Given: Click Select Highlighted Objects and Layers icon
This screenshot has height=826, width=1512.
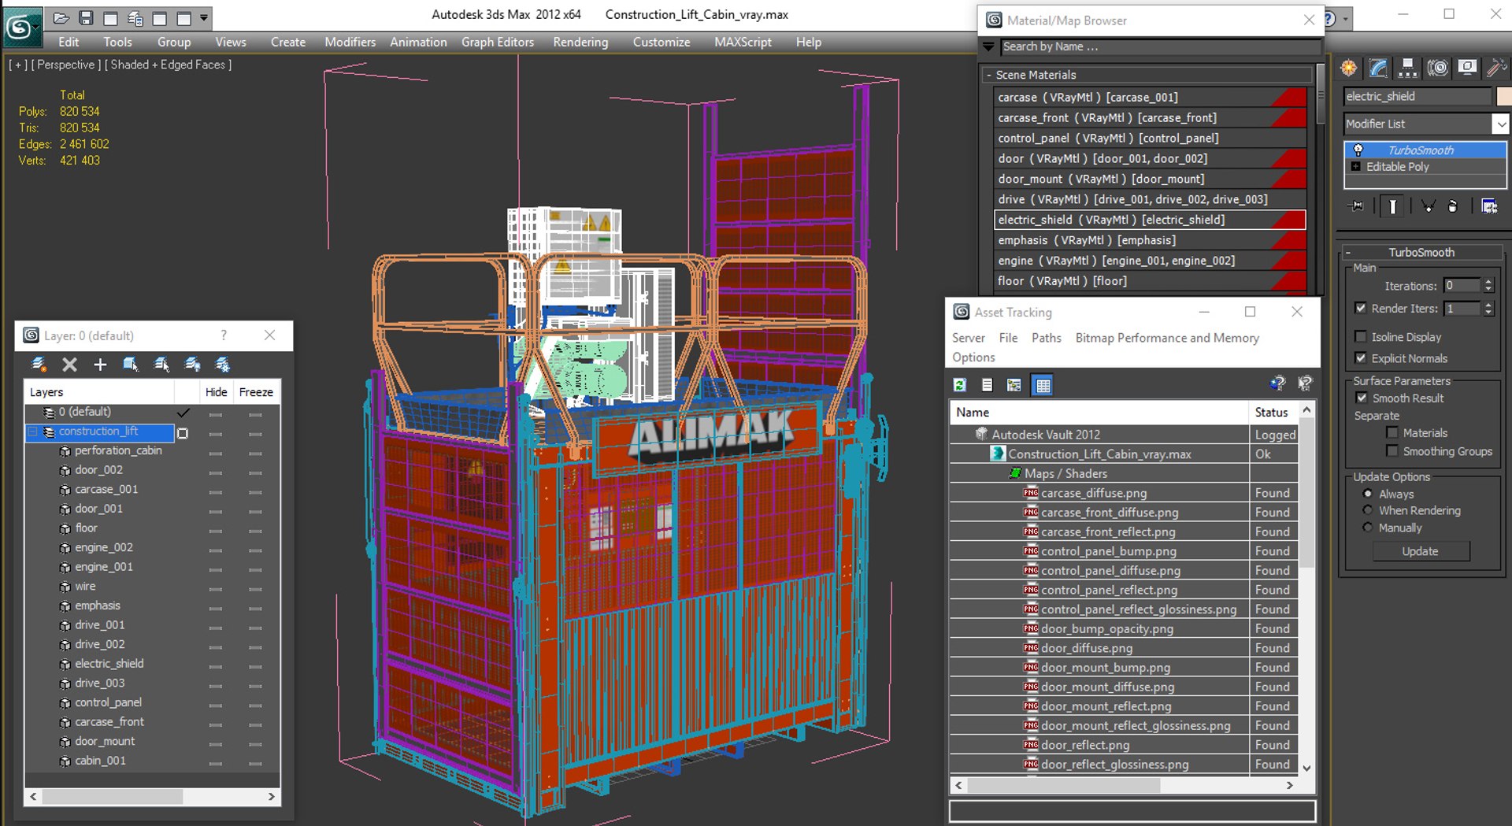Looking at the screenshot, I should point(131,365).
